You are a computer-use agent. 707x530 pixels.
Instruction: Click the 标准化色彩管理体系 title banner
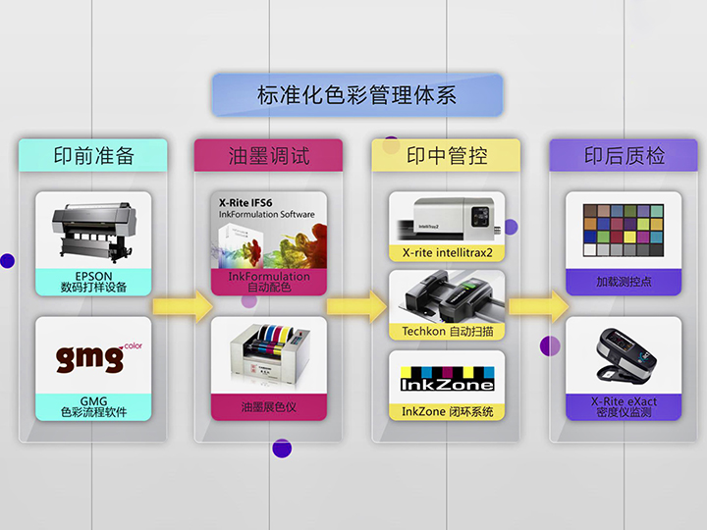tap(357, 95)
